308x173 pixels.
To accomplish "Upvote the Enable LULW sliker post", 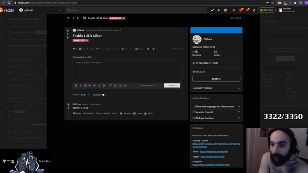I will (x=68, y=31).
